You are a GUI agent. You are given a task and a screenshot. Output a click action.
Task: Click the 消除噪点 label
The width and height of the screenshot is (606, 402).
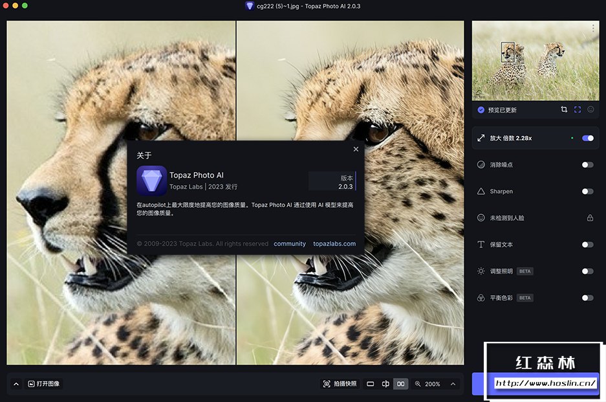click(501, 165)
